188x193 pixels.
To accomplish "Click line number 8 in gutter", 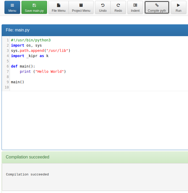I will (x=8, y=77).
